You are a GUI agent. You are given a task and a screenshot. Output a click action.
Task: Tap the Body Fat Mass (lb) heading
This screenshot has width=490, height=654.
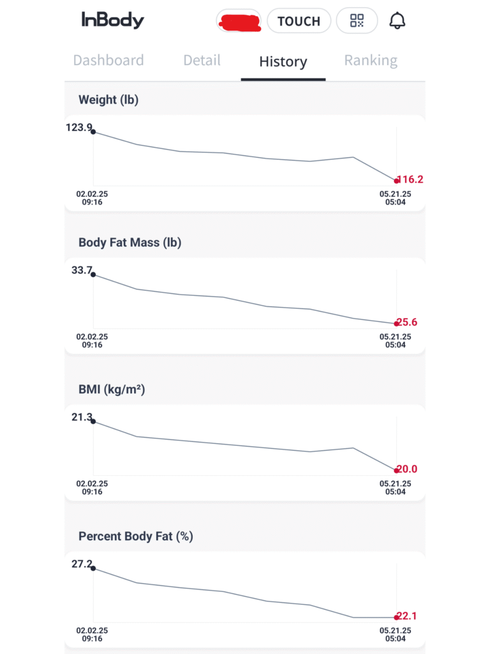[130, 243]
